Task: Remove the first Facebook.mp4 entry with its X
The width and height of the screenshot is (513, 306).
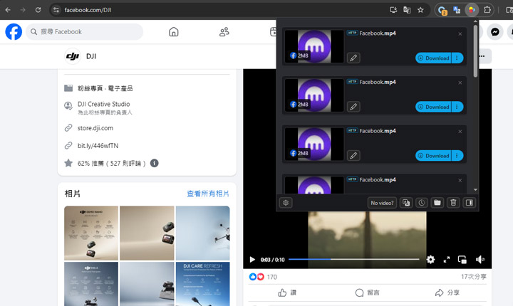Action: pyautogui.click(x=460, y=33)
